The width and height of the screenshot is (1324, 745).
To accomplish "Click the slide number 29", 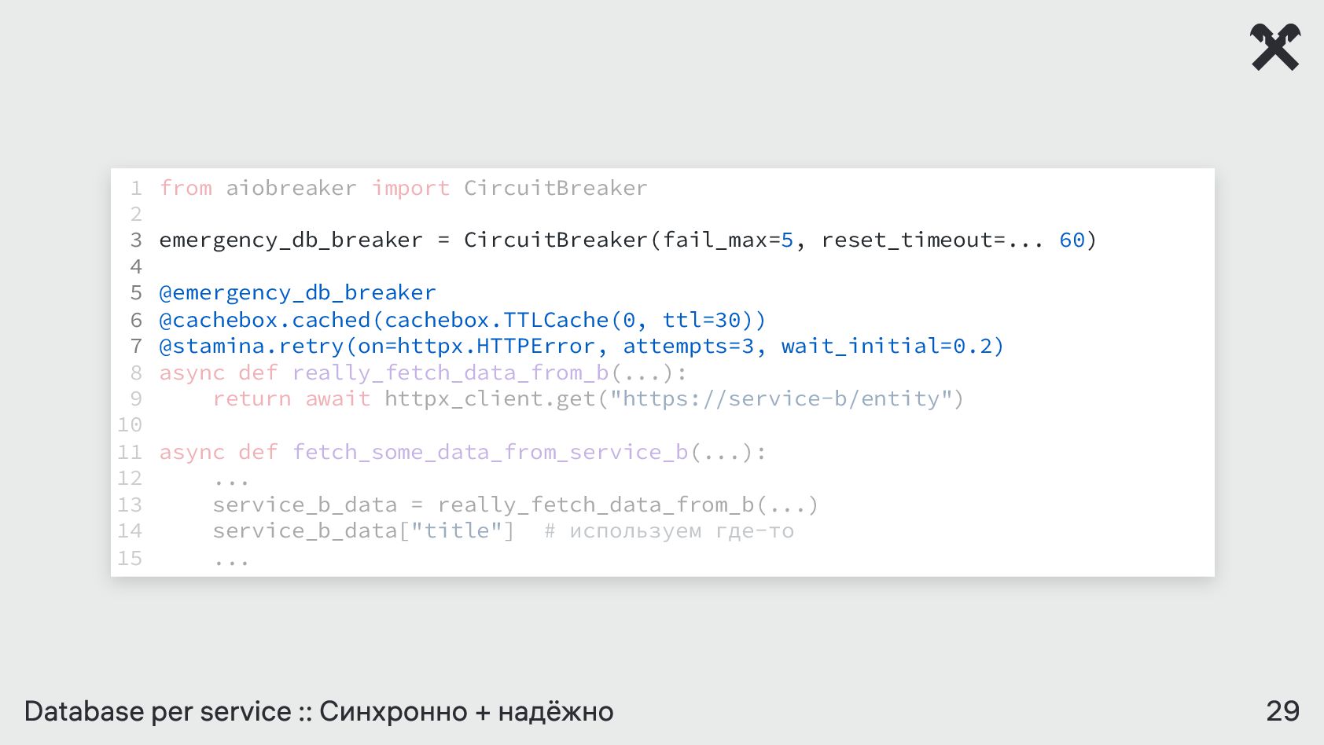I will [1282, 711].
